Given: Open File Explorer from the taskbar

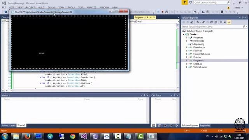Looking at the screenshot, I should (x=16, y=136).
